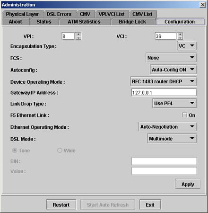Screen dimensions: 208x213
Task: Open the ATM Statistics tab
Action: tap(84, 22)
